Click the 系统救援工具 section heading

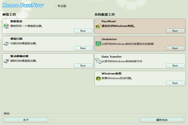coord(105,14)
